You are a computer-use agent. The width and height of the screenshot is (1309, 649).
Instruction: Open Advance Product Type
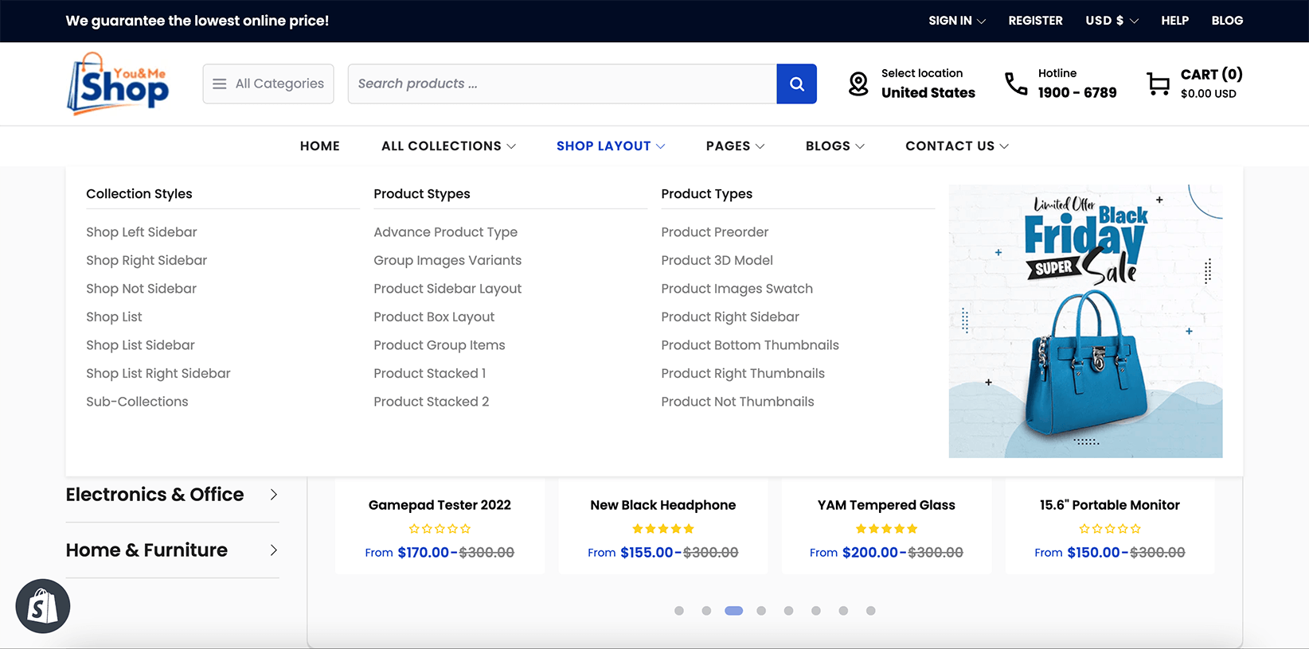tap(445, 232)
